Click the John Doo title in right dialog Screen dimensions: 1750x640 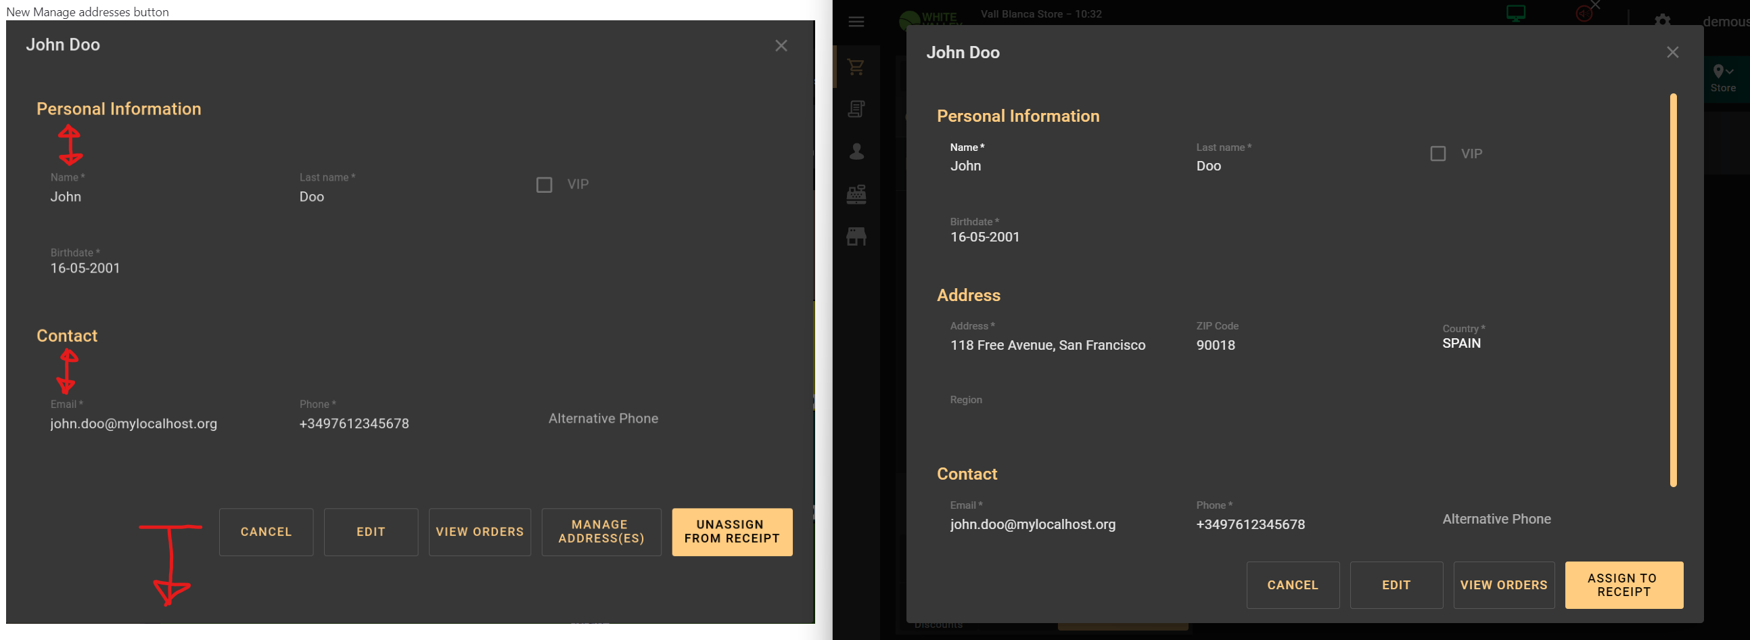pyautogui.click(x=963, y=52)
